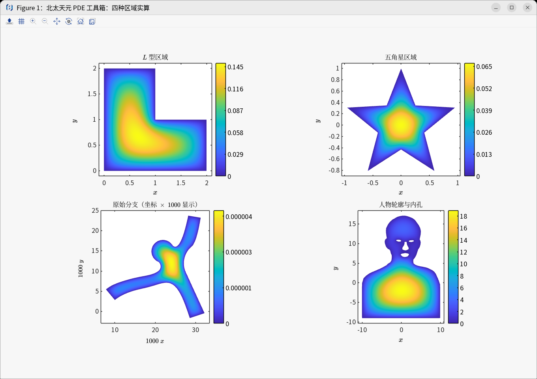Click the 人物轮廓与内孔 plot title
This screenshot has width=537, height=379.
pyautogui.click(x=401, y=204)
